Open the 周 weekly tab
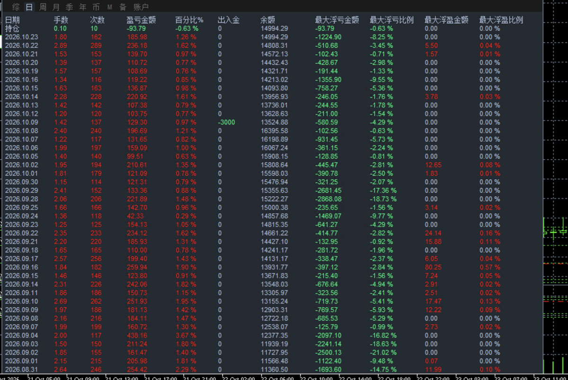 [x=43, y=7]
